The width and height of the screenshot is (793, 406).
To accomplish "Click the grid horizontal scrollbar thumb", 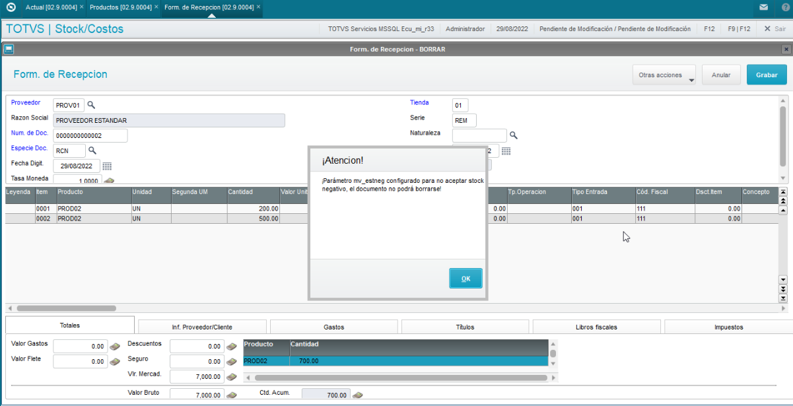I will 66,308.
